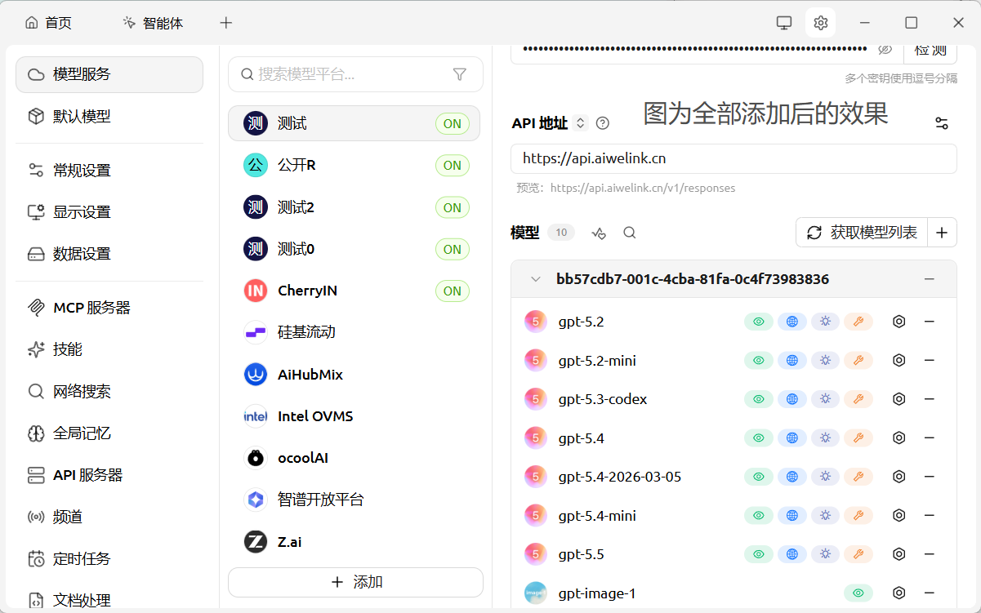Open the provider advanced settings sliders icon
Screen dimensions: 981x613
coord(942,123)
